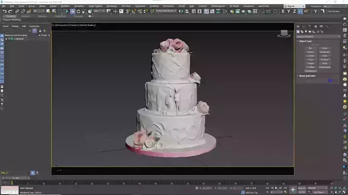Activate the Select and Move tool
The width and height of the screenshot is (348, 195).
pyautogui.click(x=73, y=11)
